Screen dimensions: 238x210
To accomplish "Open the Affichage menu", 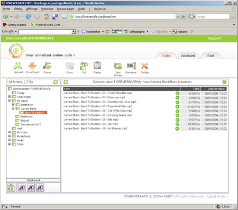I will [x=32, y=9].
